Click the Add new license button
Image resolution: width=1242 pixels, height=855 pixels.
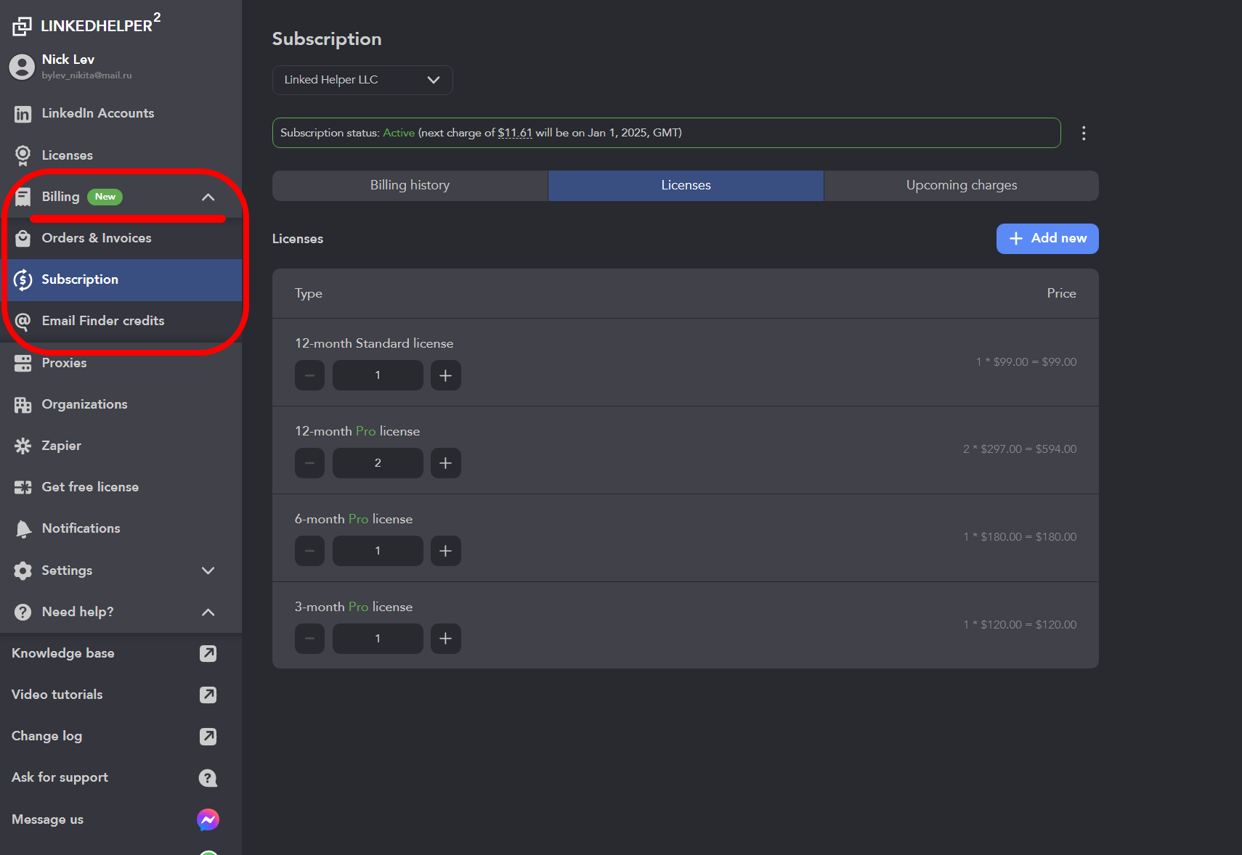(1047, 239)
